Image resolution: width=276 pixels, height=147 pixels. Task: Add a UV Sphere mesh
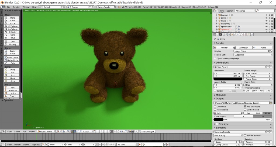click(x=12, y=26)
